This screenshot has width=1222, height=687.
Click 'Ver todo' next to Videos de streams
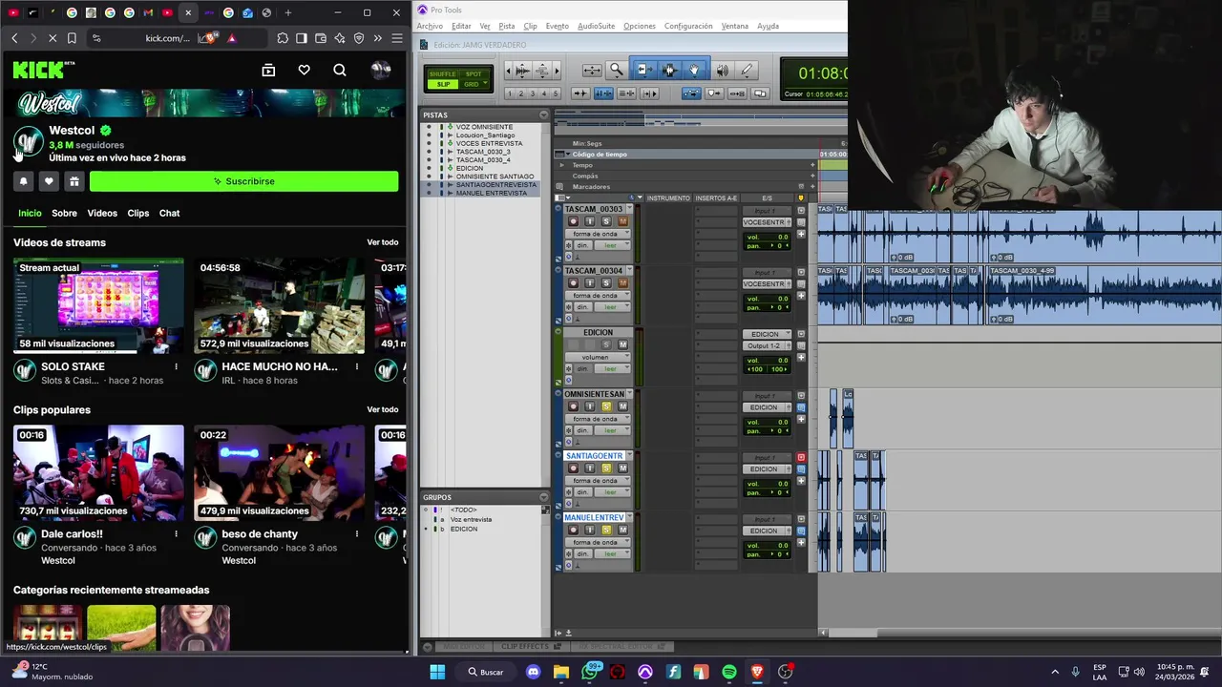383,242
